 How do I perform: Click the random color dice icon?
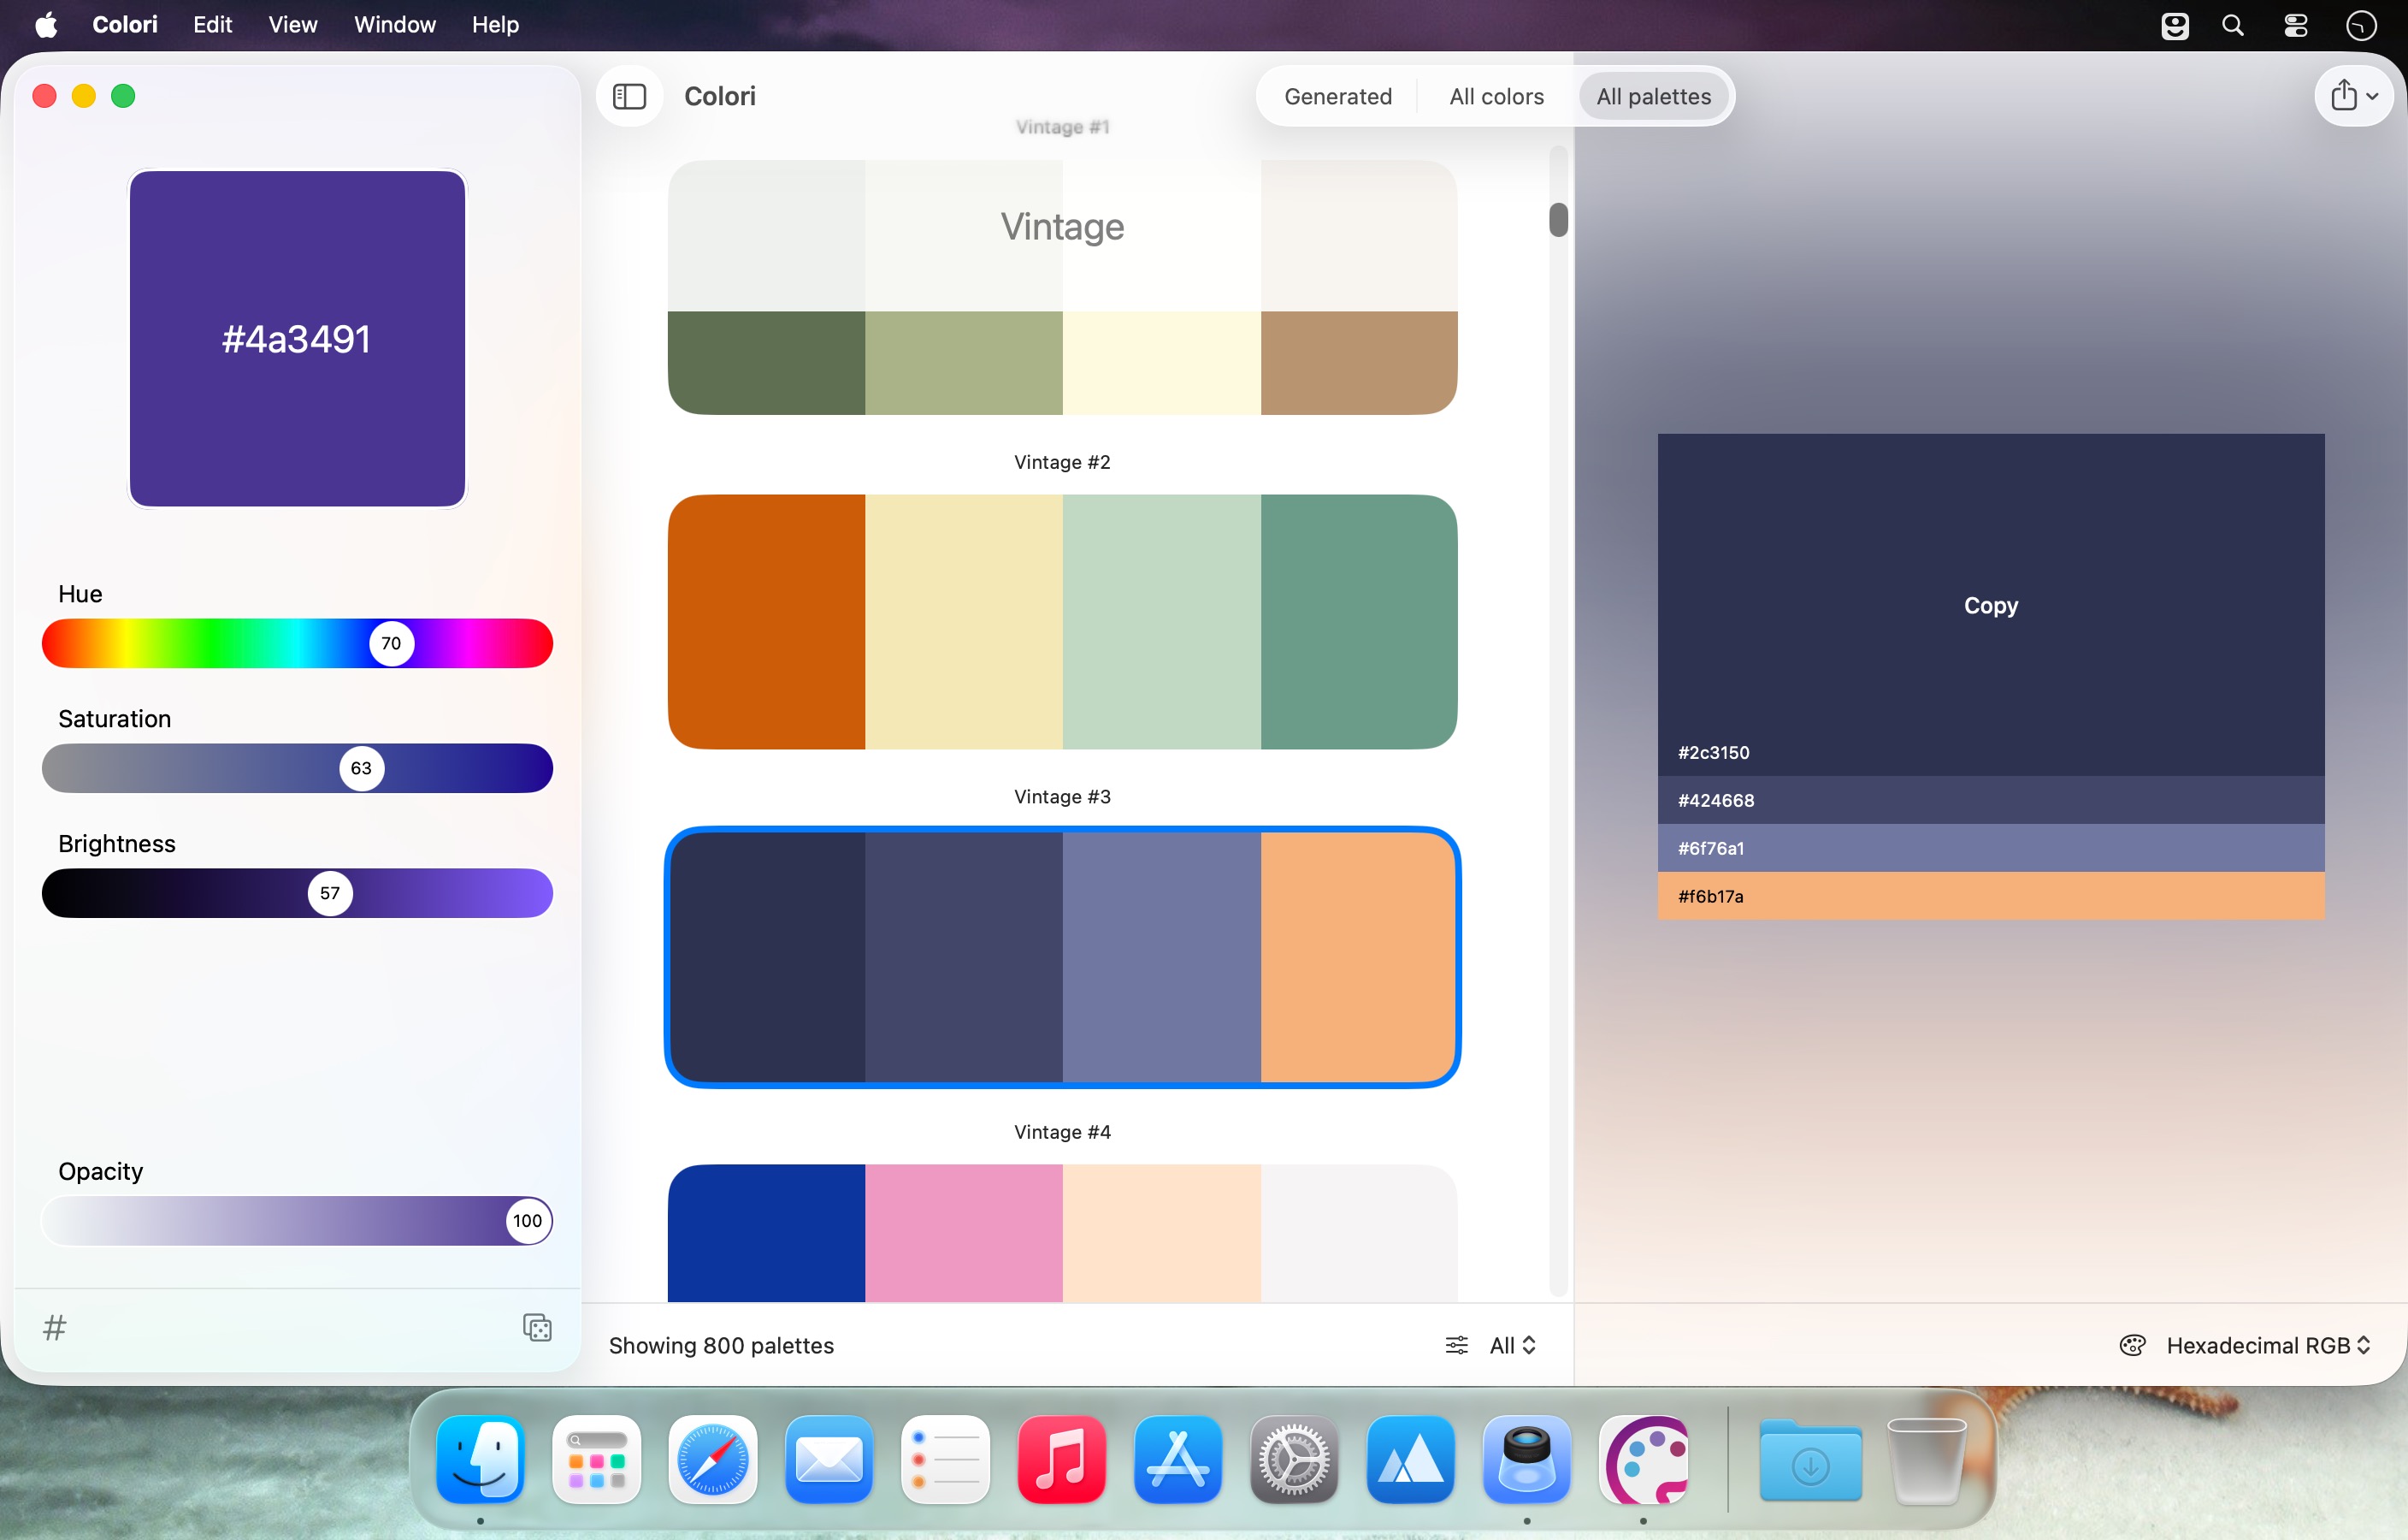pyautogui.click(x=537, y=1327)
